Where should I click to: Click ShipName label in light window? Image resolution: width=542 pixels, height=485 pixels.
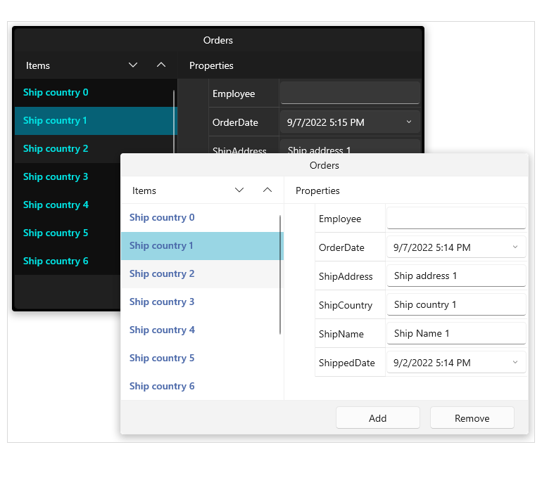click(x=341, y=334)
